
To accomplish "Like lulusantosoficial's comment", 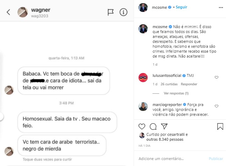I will coord(217,77).
